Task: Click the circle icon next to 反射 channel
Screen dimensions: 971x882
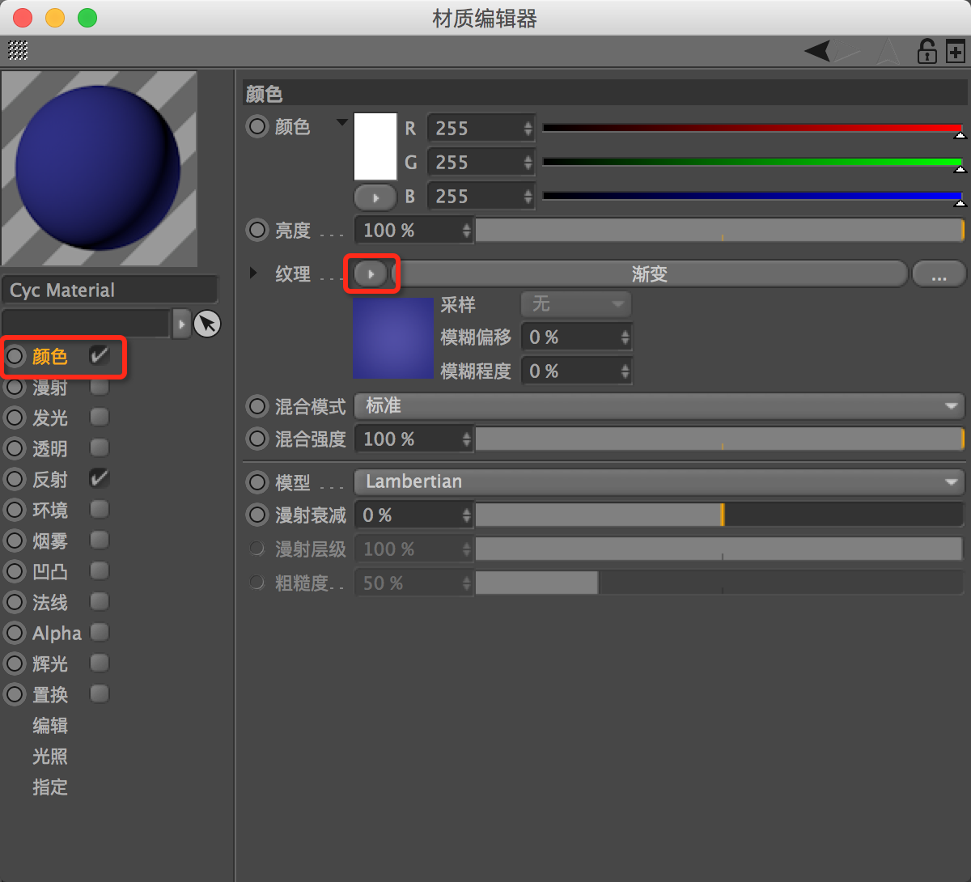Action: [x=15, y=479]
